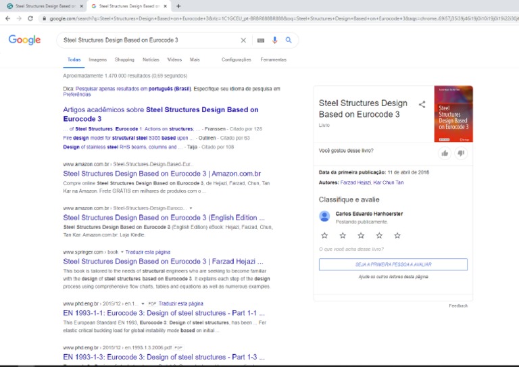This screenshot has width=519, height=367.
Task: Rate the book five stars
Action: 397,236
